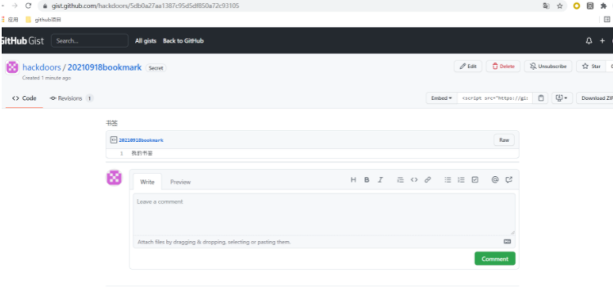
Task: View the Raw file
Action: tap(504, 140)
